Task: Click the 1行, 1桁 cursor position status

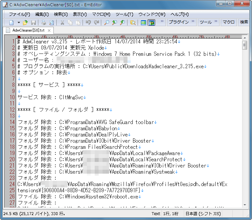Action: point(171,213)
